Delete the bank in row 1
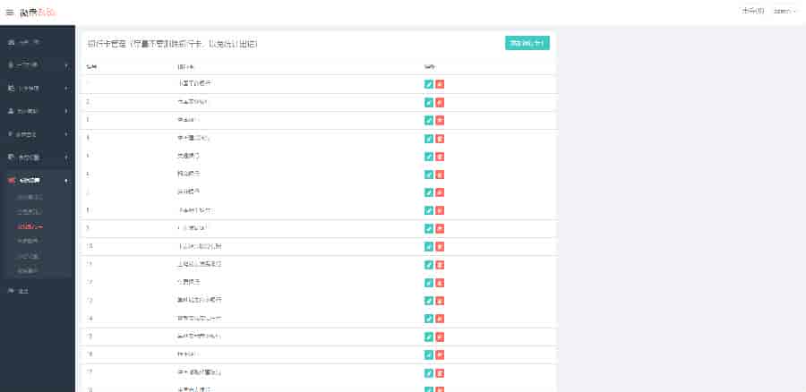The height and width of the screenshot is (392, 806). click(x=440, y=84)
